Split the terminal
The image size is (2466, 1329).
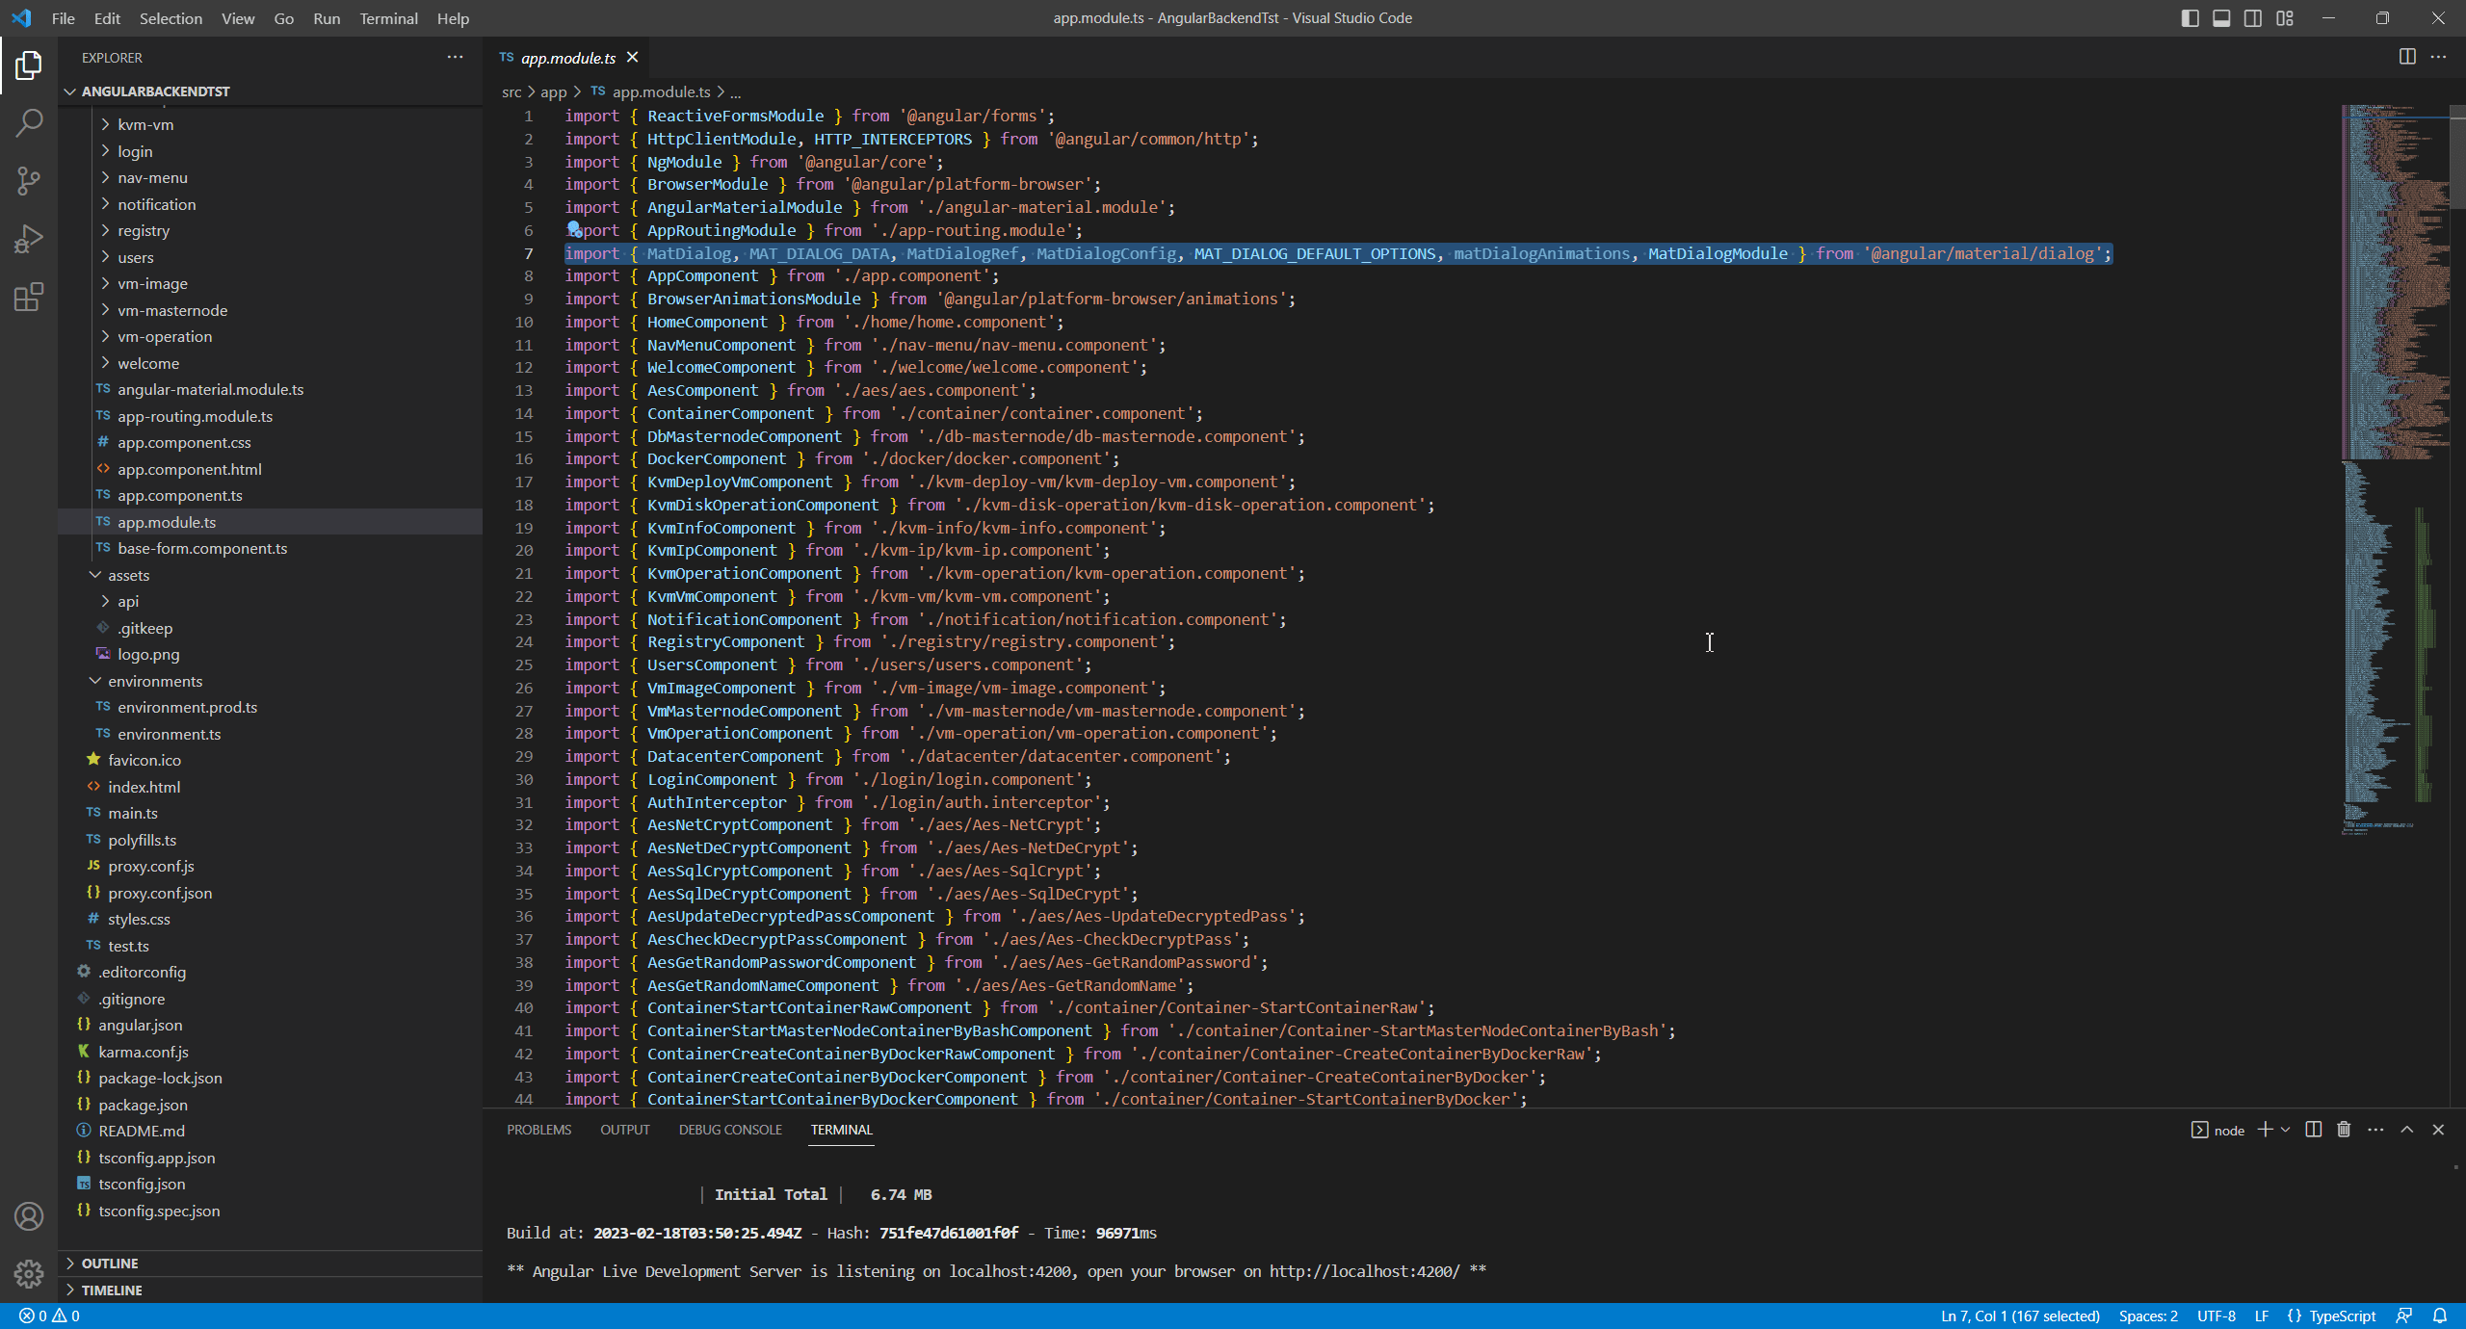pyautogui.click(x=2312, y=1129)
